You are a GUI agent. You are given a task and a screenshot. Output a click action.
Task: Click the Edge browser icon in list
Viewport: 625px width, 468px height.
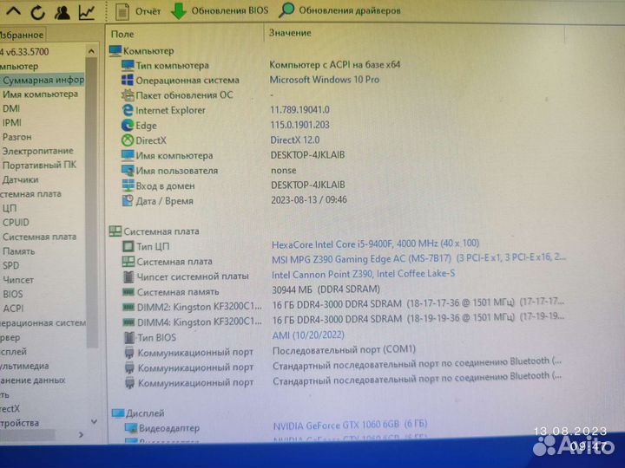click(x=128, y=126)
